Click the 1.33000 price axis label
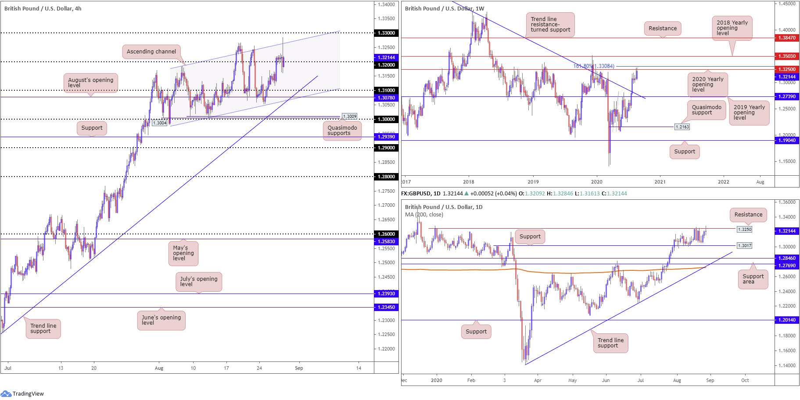 (386, 33)
